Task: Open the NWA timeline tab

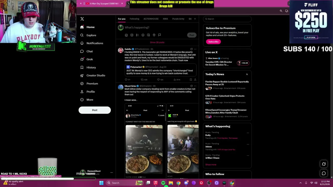Action: [x=165, y=19]
